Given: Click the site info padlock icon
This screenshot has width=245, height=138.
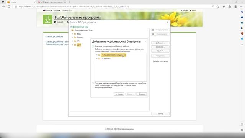Looking at the screenshot, I should tap(16, 7).
